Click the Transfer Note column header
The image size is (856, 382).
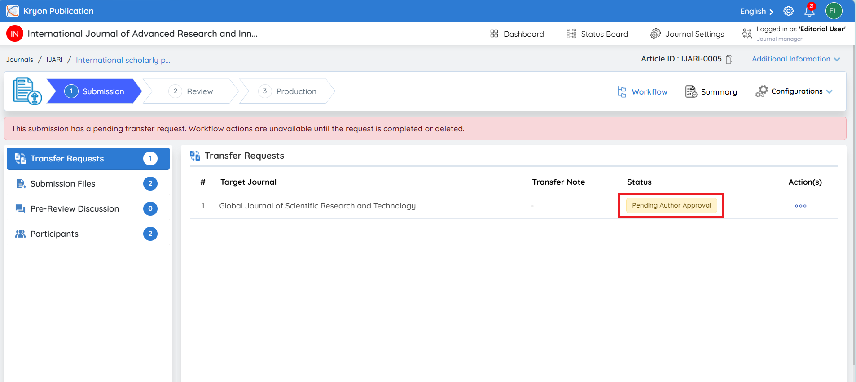pos(558,182)
